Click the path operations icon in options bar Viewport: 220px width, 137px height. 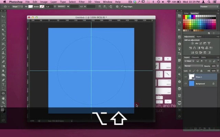tap(100, 7)
